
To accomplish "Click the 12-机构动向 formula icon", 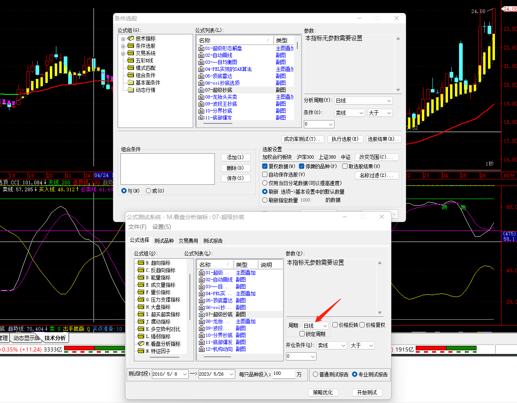I will click(201, 349).
